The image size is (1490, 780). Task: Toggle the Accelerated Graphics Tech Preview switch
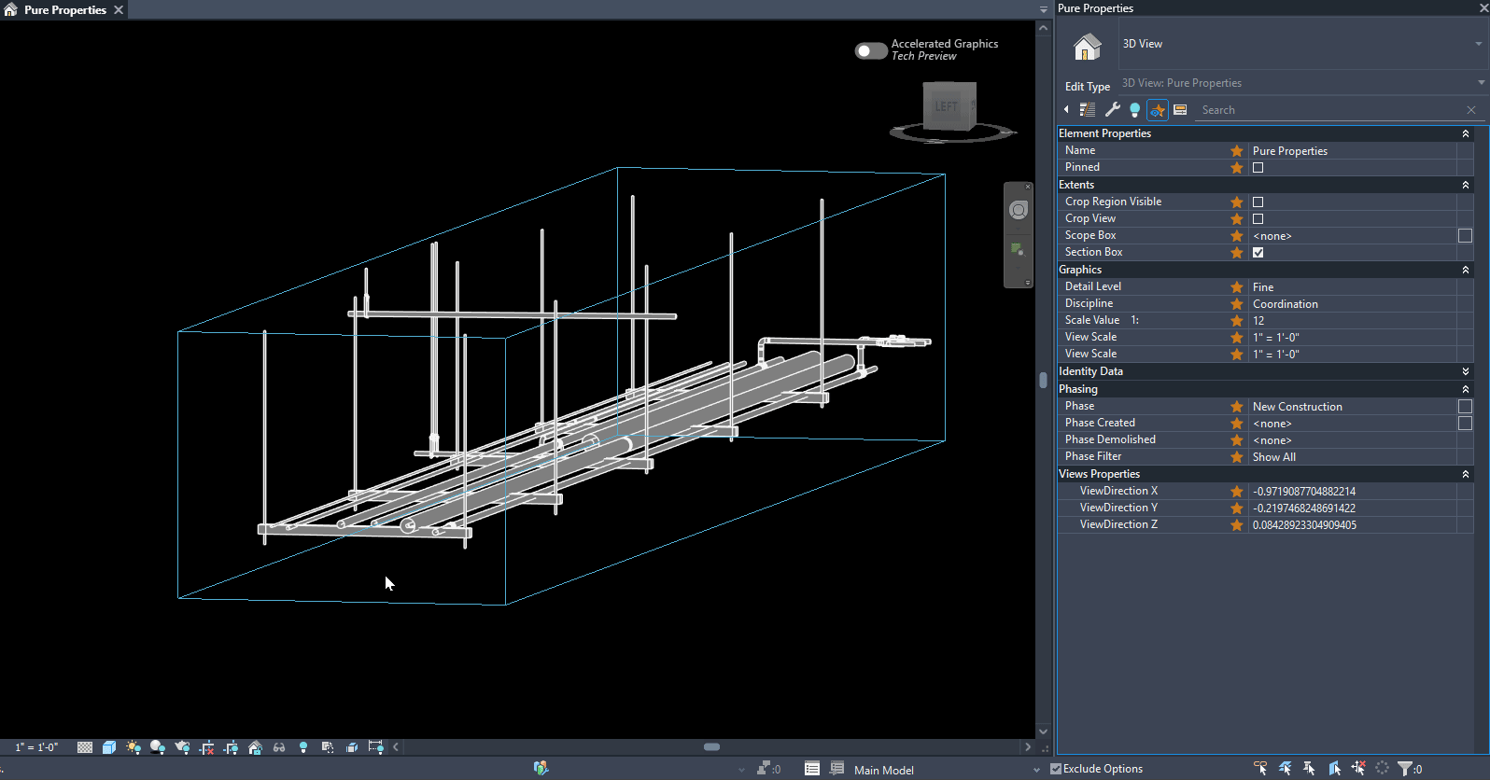(x=871, y=50)
